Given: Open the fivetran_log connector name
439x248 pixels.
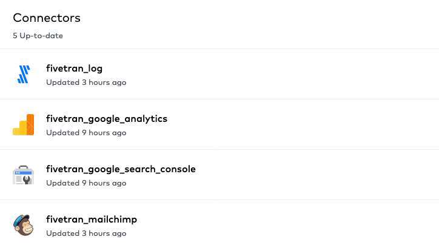Looking at the screenshot, I should 74,69.
